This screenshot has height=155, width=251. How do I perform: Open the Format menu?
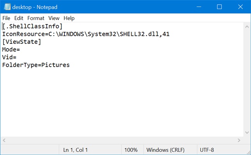(x=36, y=18)
